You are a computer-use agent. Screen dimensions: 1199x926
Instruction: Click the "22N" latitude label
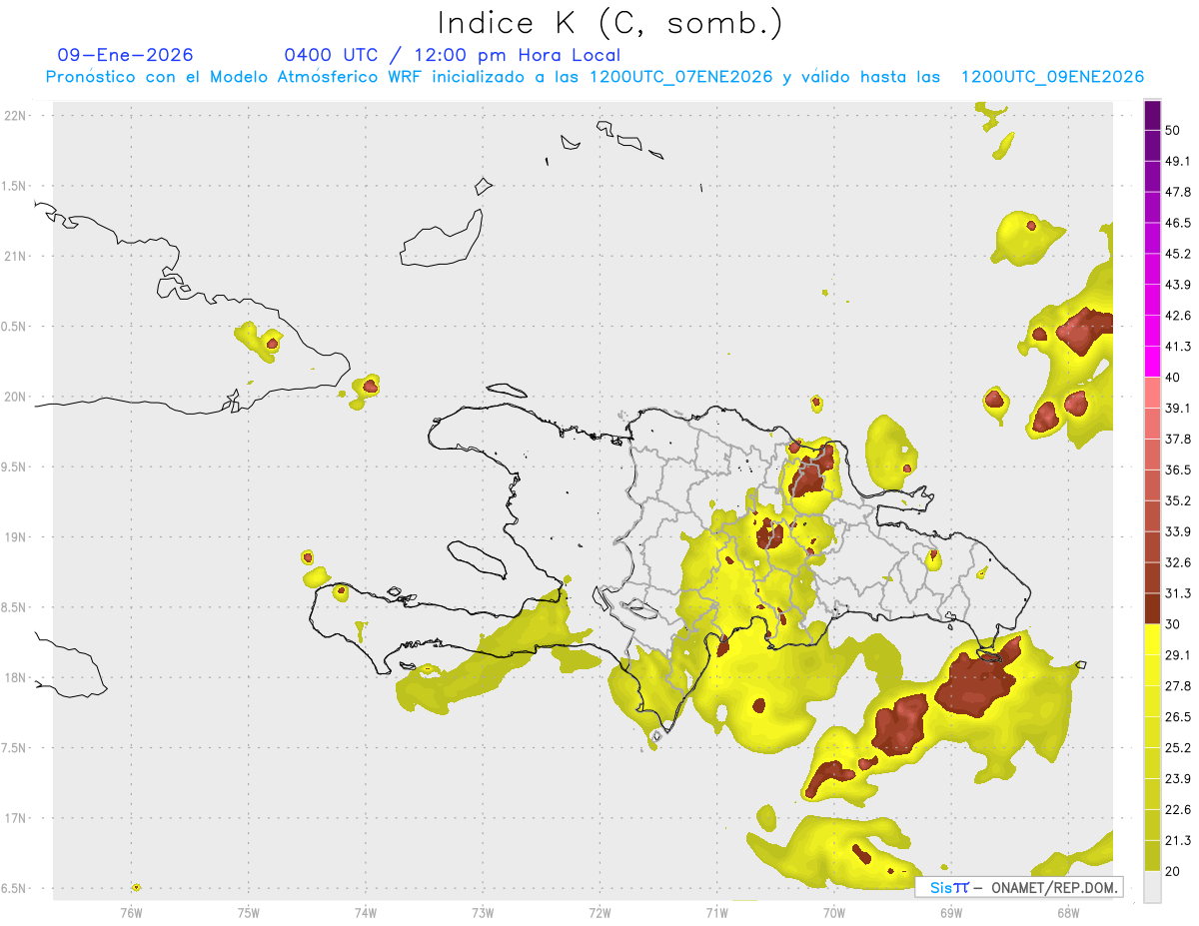pyautogui.click(x=16, y=115)
